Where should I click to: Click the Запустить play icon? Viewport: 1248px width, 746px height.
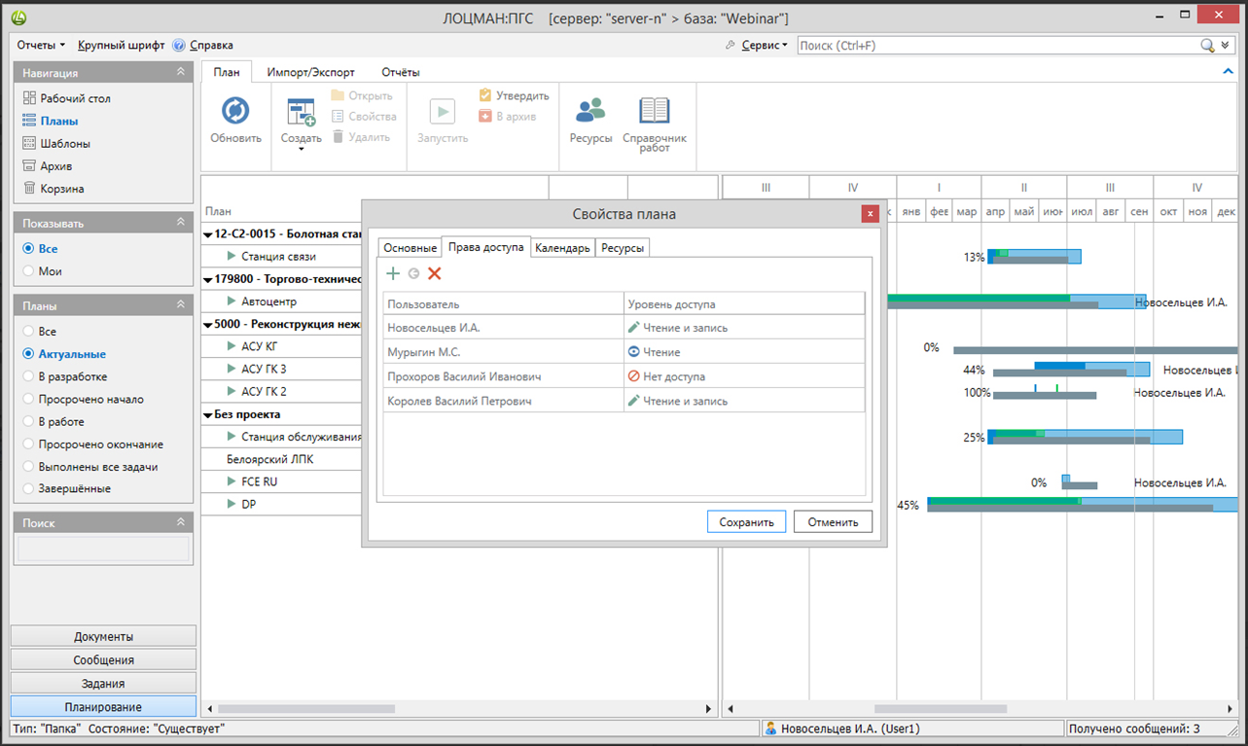(443, 112)
